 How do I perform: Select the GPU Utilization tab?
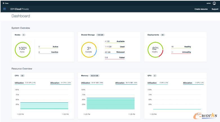click(152, 83)
